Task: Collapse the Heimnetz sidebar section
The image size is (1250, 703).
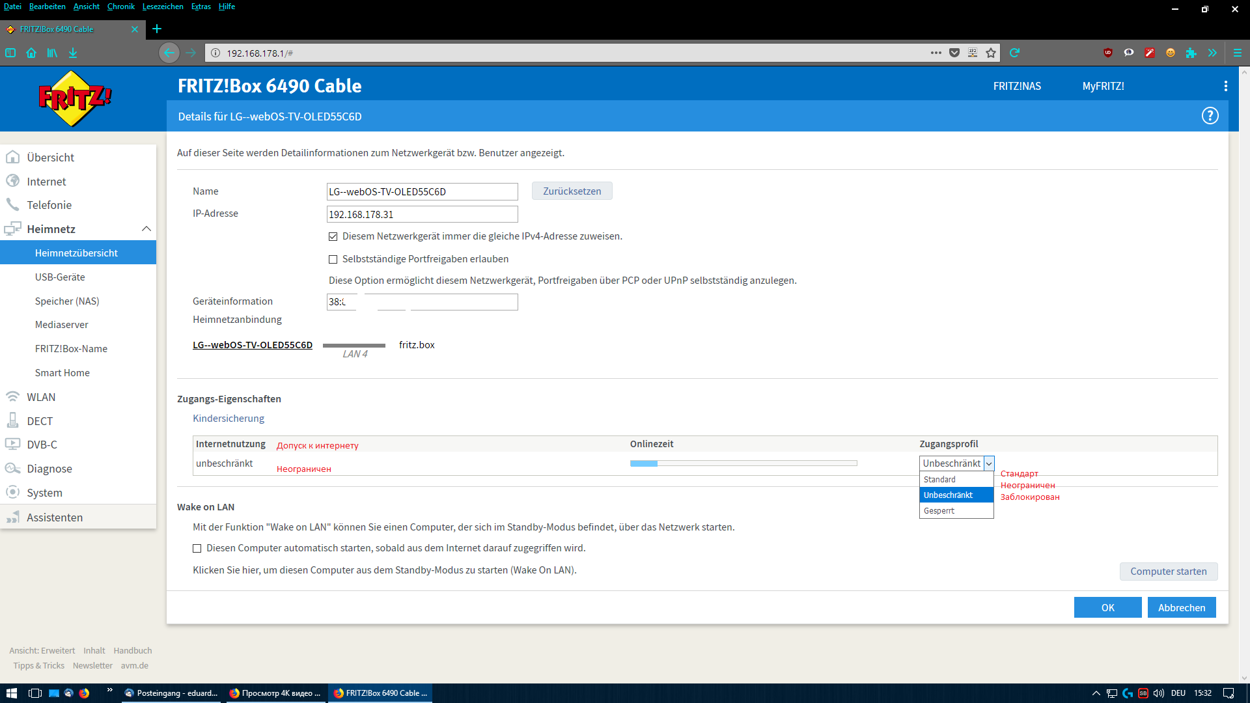Action: point(146,229)
